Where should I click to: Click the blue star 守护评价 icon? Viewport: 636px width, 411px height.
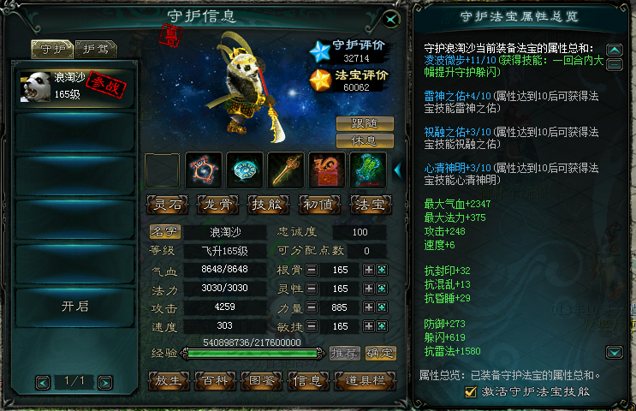(320, 52)
